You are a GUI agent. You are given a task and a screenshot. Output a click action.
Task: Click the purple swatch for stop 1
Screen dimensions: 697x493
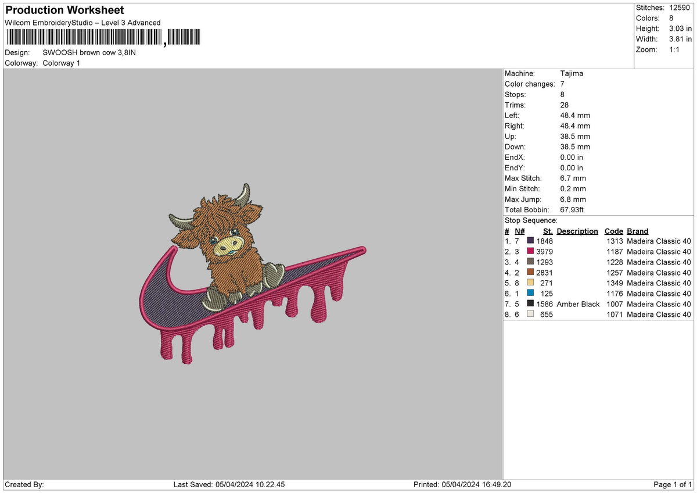(x=530, y=241)
